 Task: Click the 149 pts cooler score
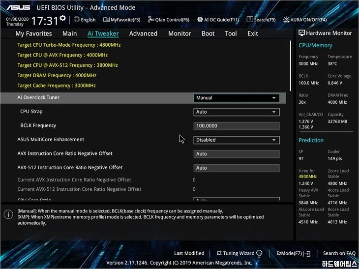[335, 159]
